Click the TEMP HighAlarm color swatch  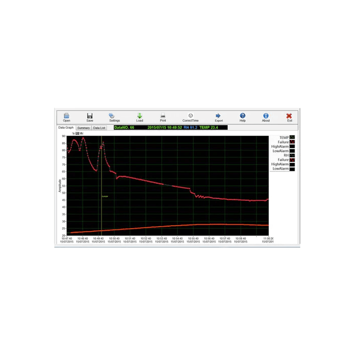pyautogui.click(x=292, y=147)
